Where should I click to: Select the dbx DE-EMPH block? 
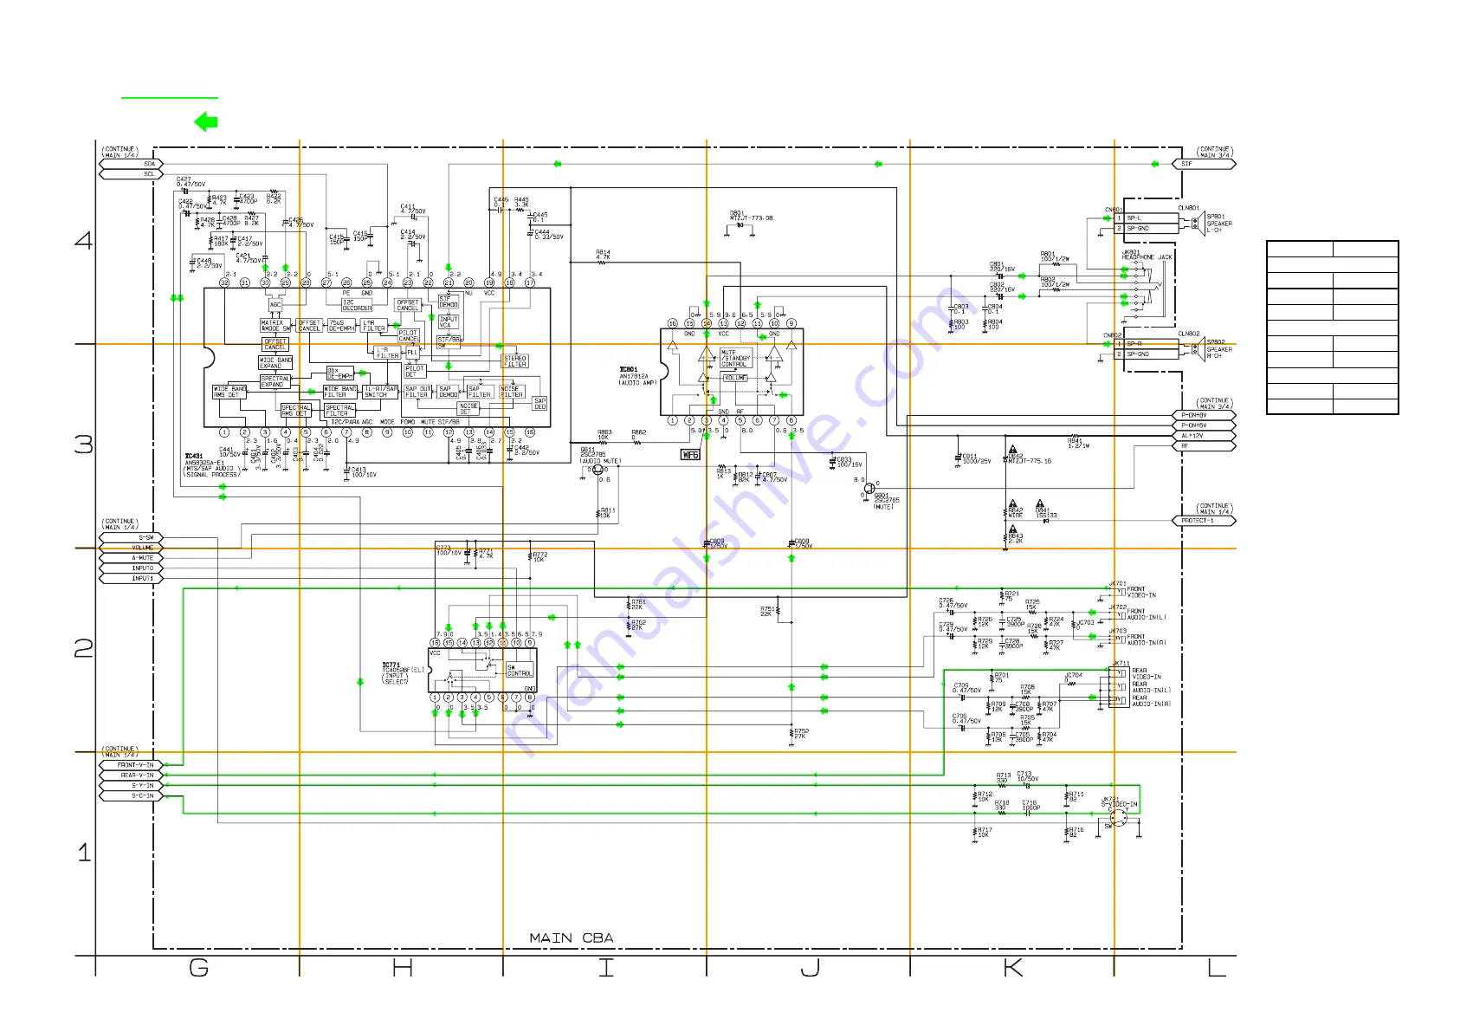(x=339, y=373)
